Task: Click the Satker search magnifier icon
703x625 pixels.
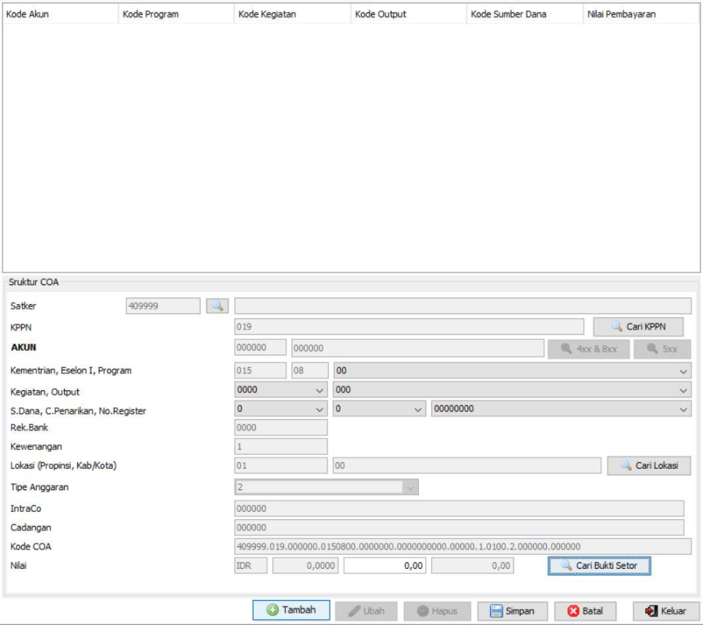Action: [x=217, y=306]
